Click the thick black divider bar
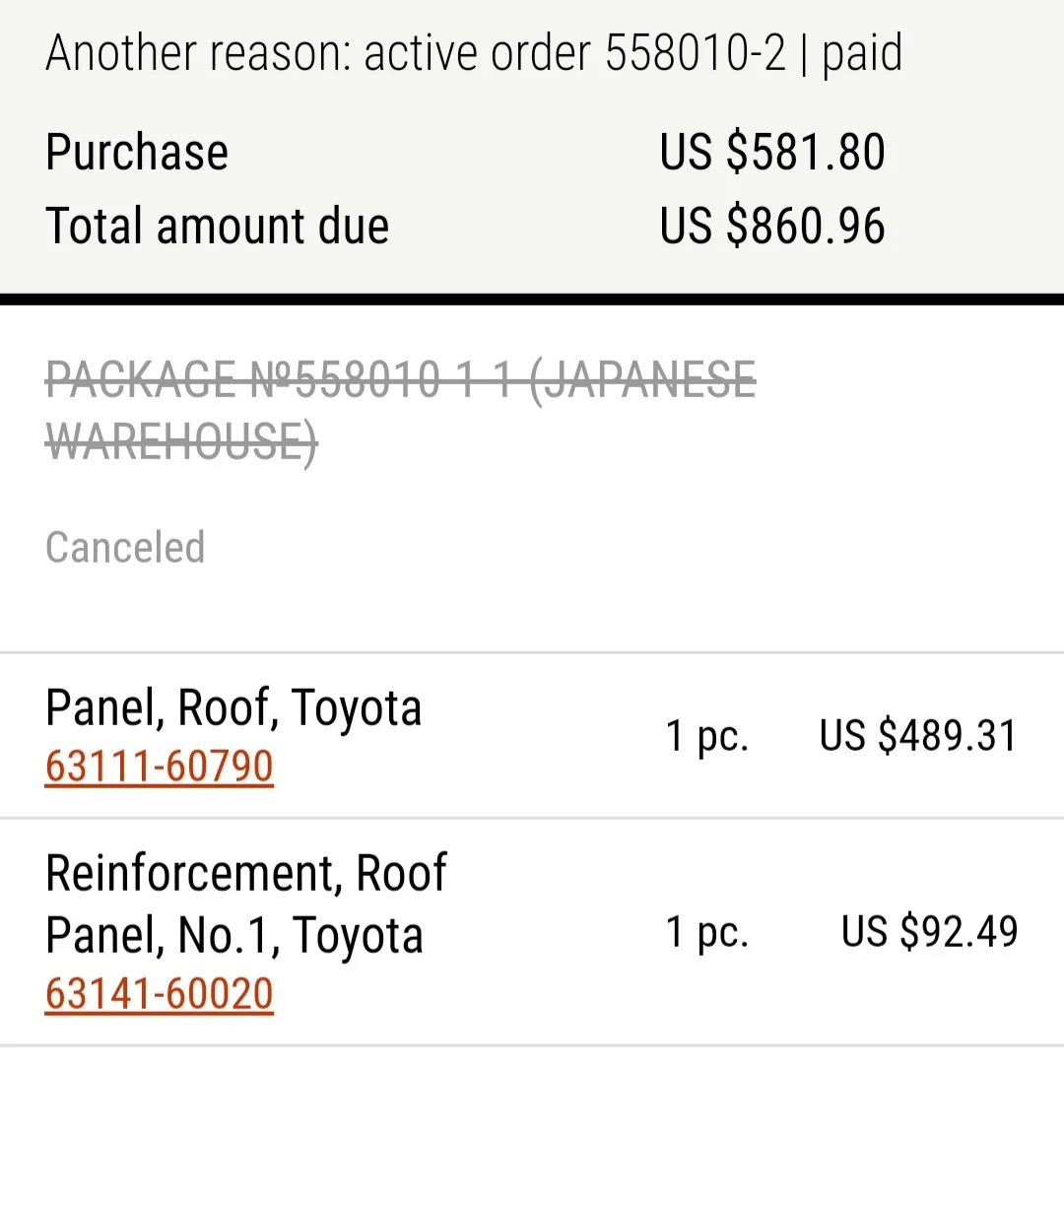Screen dimensions: 1064x1206 532,299
